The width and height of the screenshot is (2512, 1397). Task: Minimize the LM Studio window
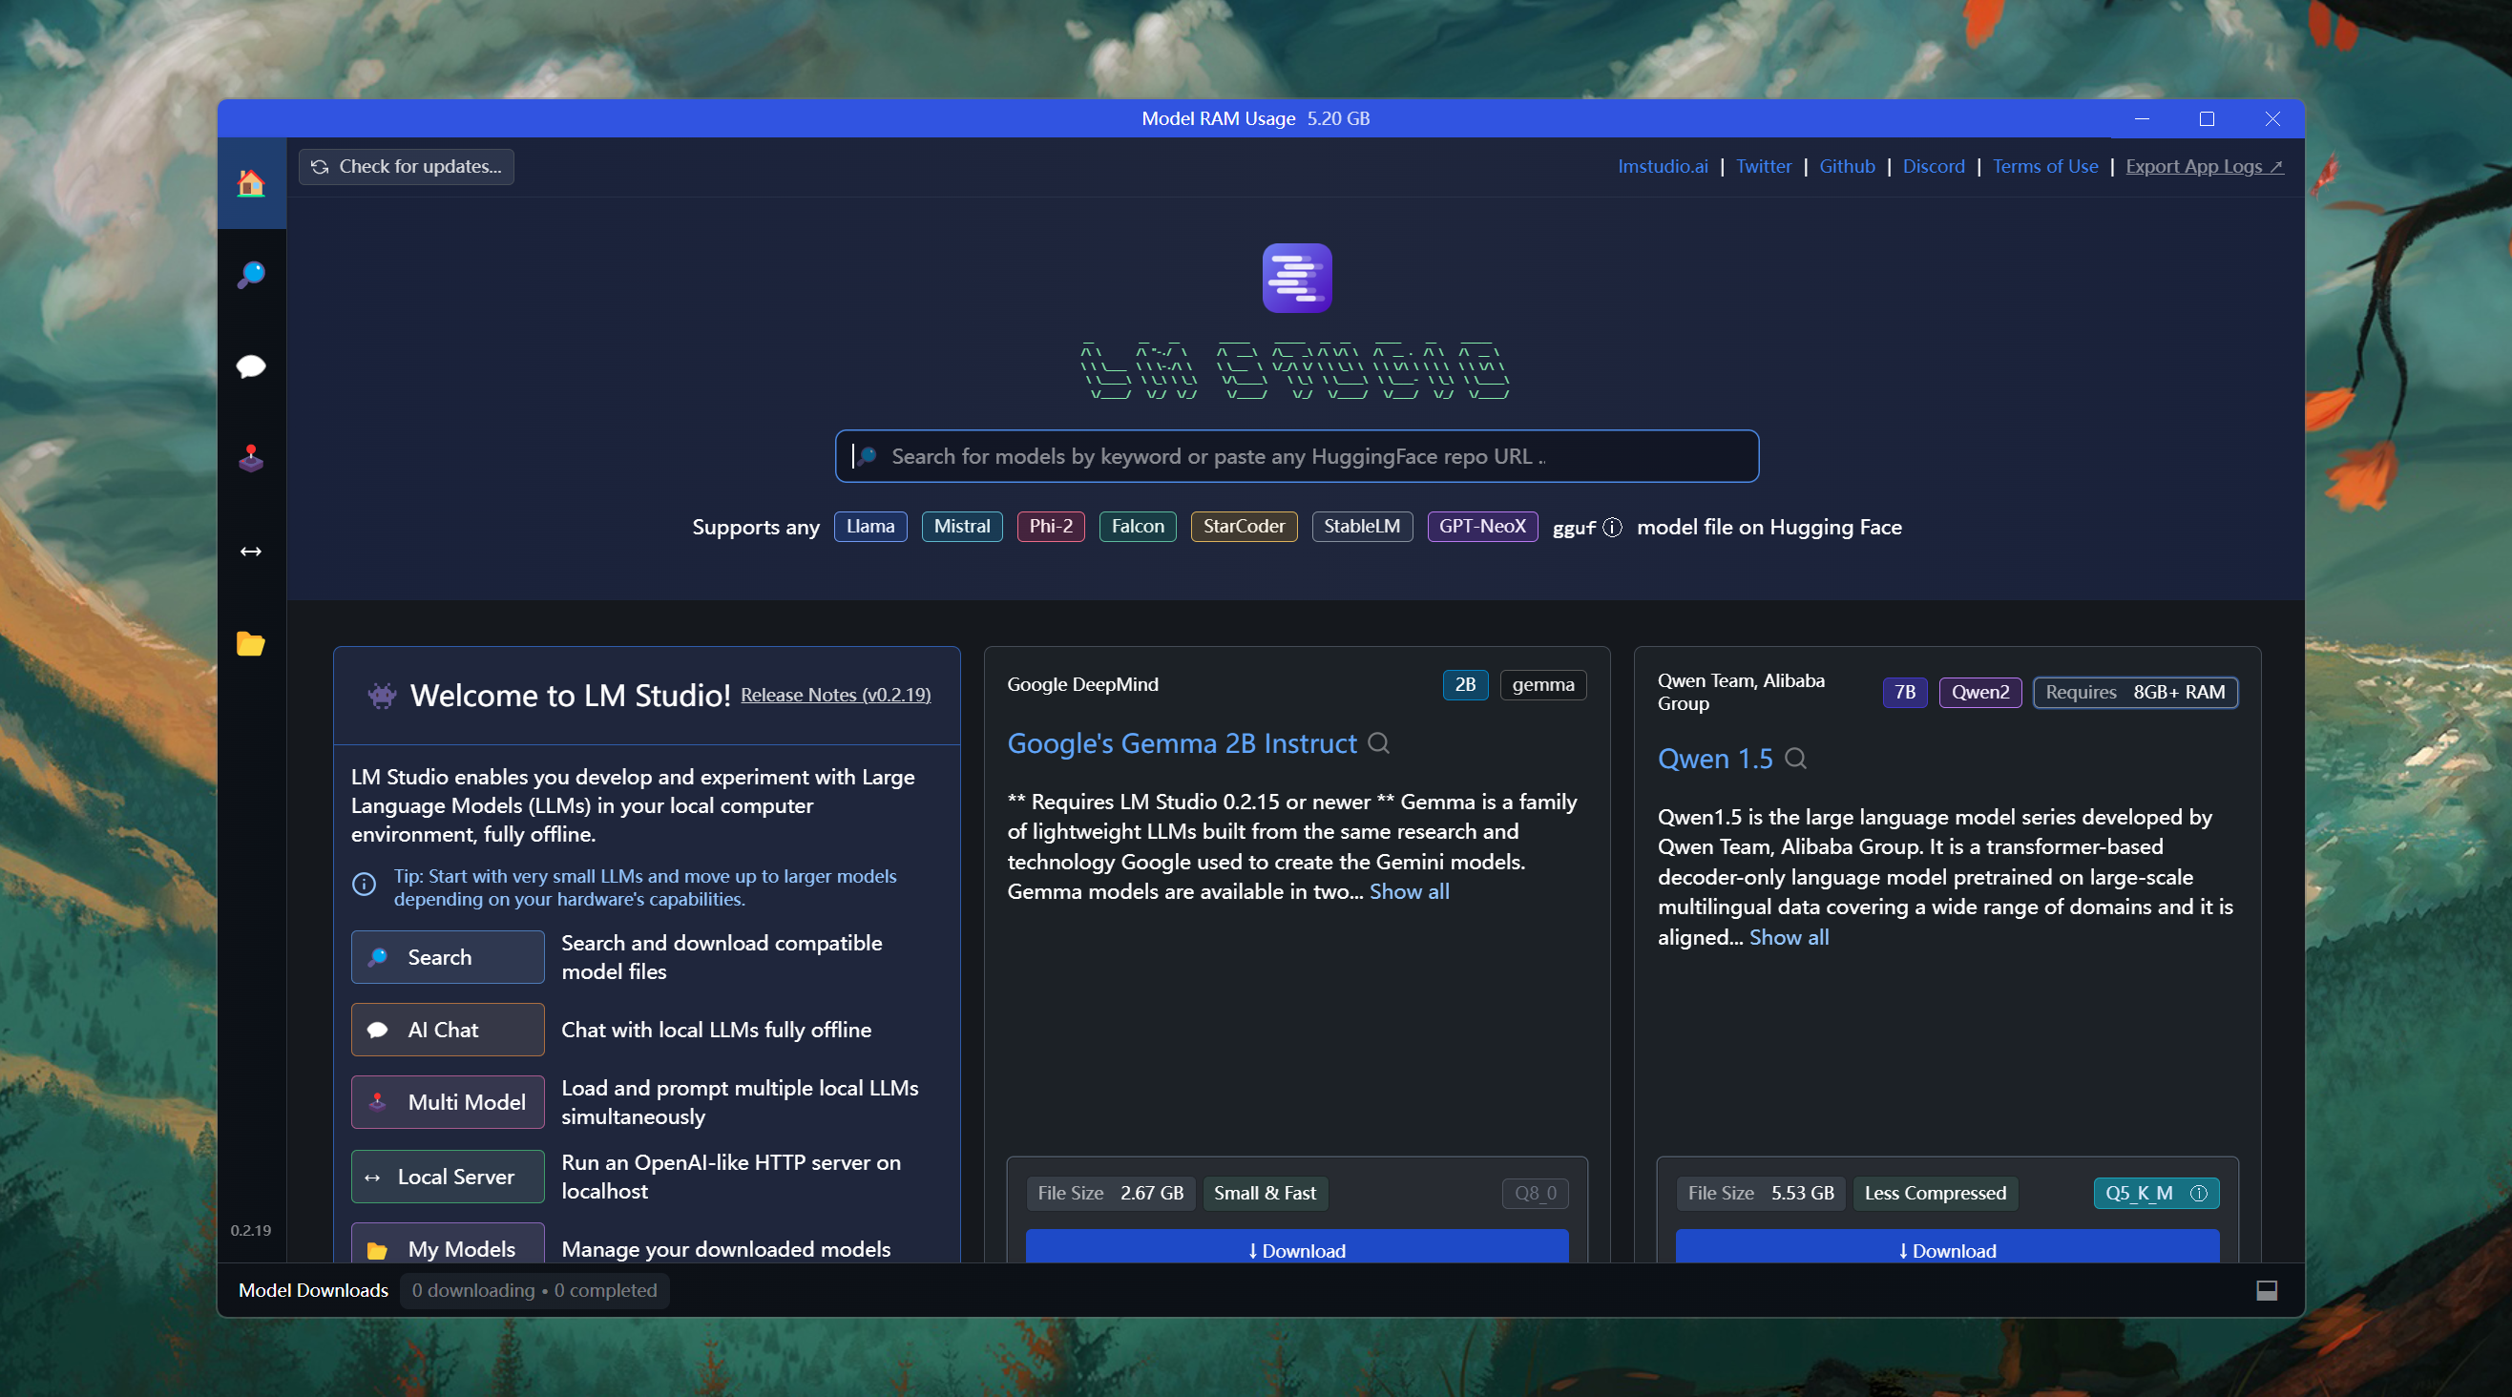coord(2142,119)
